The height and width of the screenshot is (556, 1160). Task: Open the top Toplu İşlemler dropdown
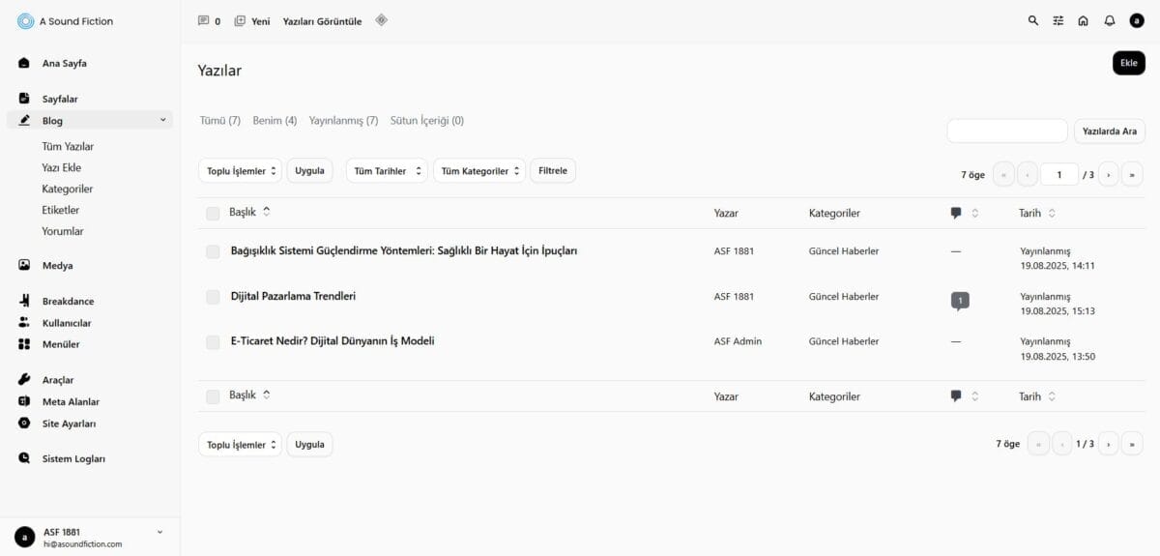pyautogui.click(x=240, y=171)
